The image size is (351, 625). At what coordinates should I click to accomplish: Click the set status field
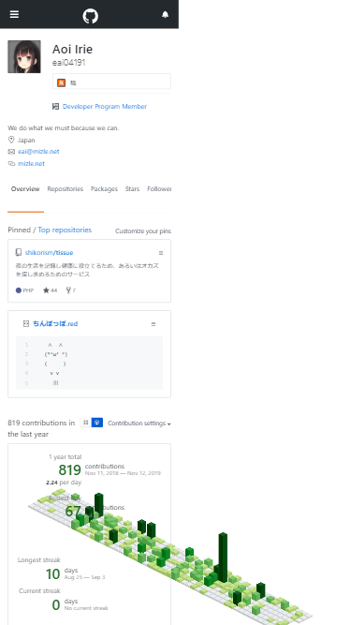[x=111, y=82]
